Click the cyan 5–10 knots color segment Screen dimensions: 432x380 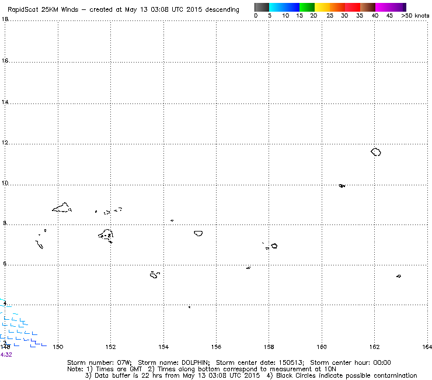pyautogui.click(x=277, y=7)
